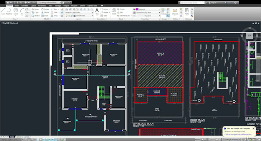Viewport: 261px width, 141px height.
Task: Activate the Circle tool
Action: [16, 11]
